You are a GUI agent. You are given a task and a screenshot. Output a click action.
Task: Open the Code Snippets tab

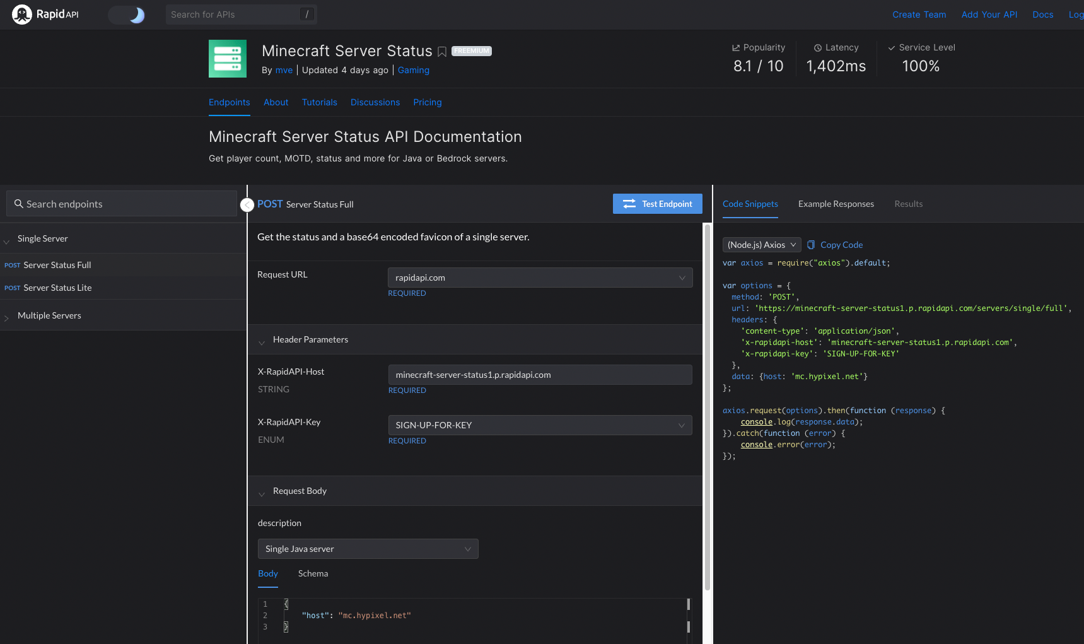click(750, 204)
